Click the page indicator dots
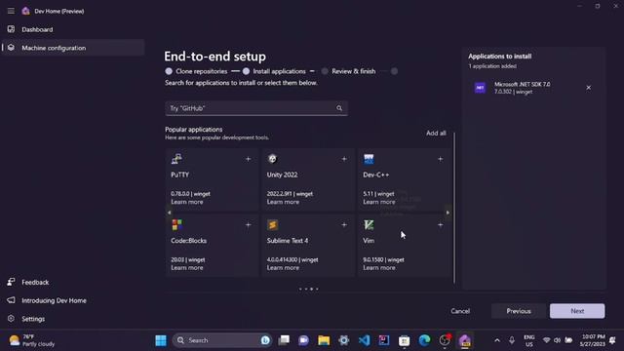Viewport: 624px width, 351px height. point(308,289)
